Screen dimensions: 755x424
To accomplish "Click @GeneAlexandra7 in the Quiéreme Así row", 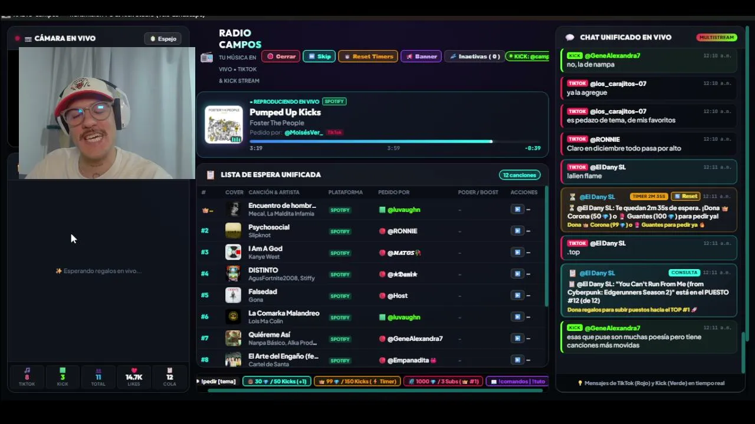I will [x=415, y=339].
